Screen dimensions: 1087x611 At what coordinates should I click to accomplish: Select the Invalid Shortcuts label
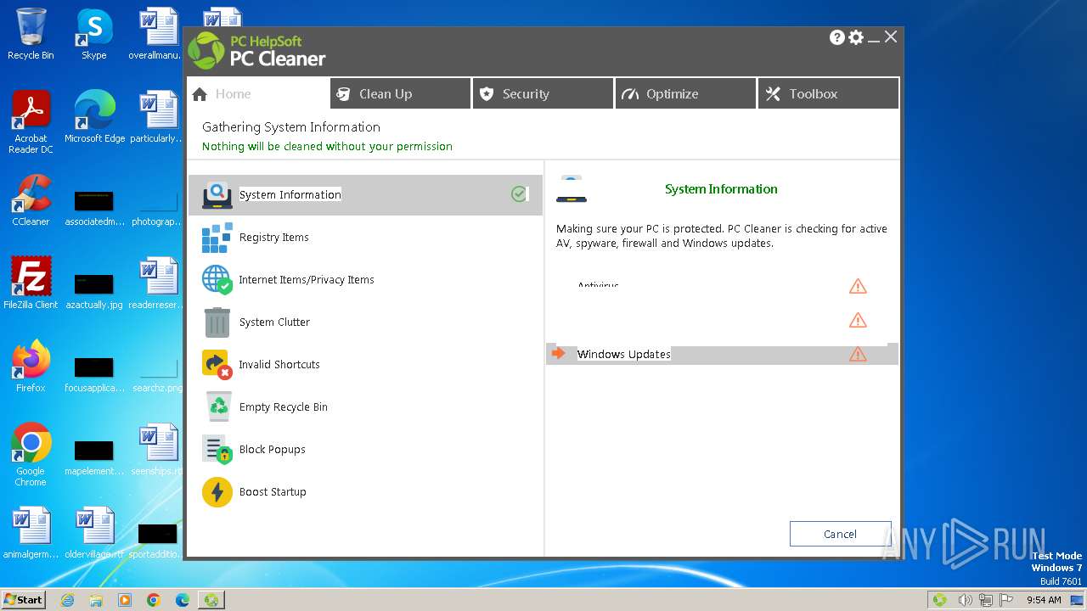pos(279,364)
